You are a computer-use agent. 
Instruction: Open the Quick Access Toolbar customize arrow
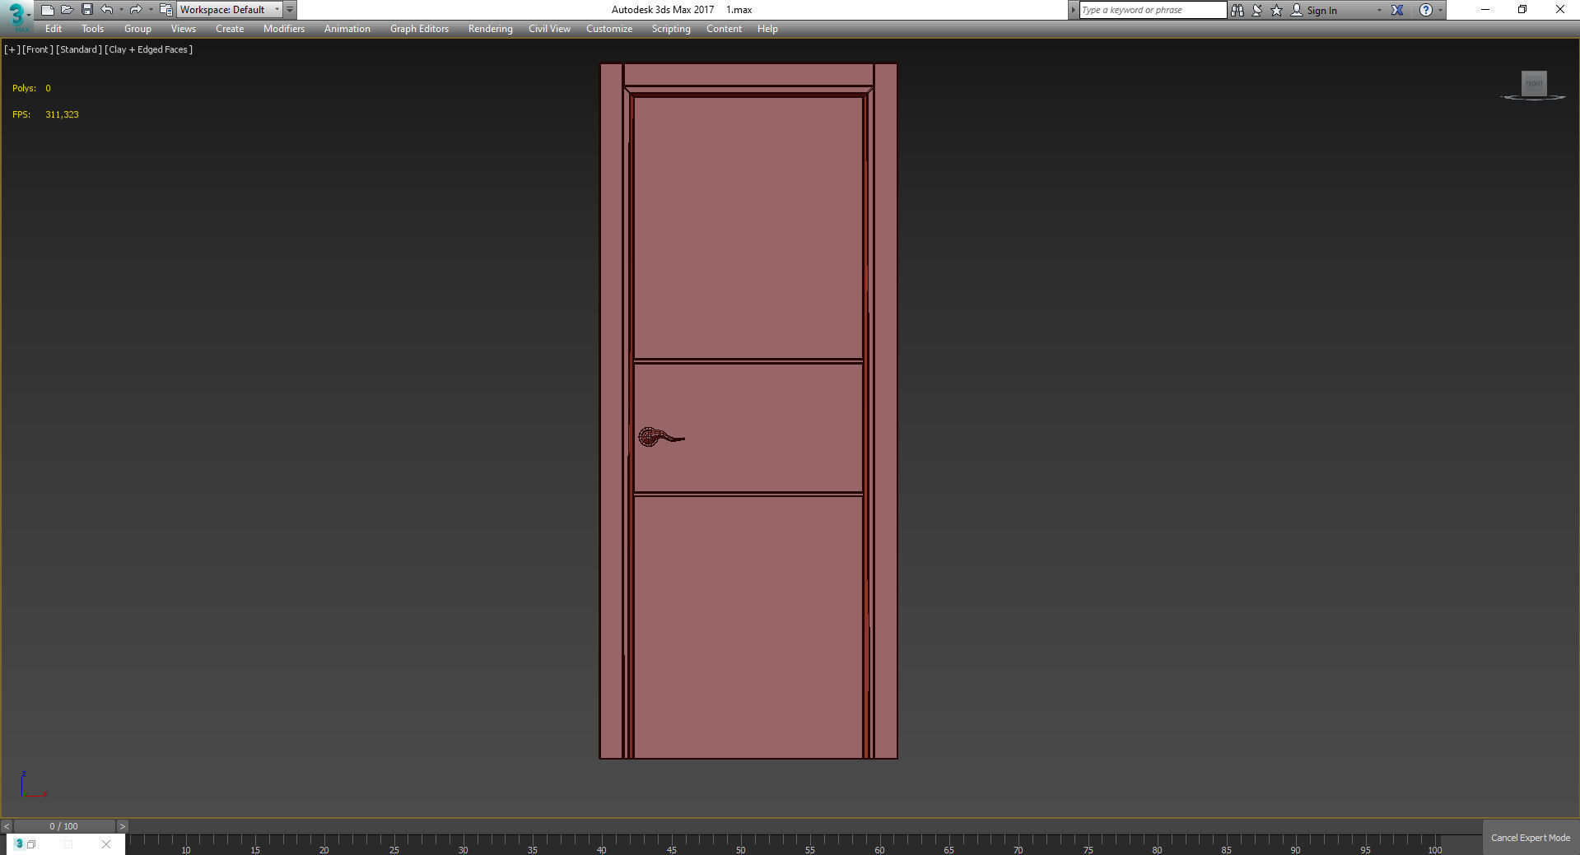(290, 10)
